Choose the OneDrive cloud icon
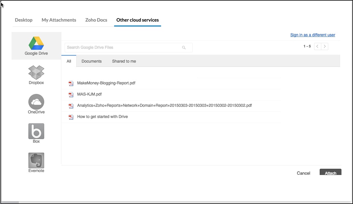The width and height of the screenshot is (353, 204). click(36, 102)
